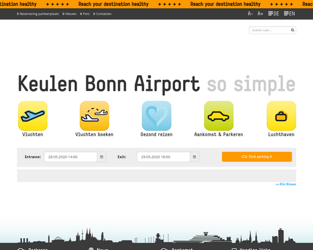The image size is (313, 250).
Task: Switch language to DE
Action: point(274,13)
